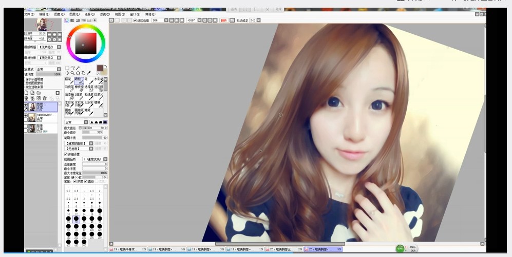Select brush size 500 preset
The image size is (512, 257).
click(x=84, y=243)
